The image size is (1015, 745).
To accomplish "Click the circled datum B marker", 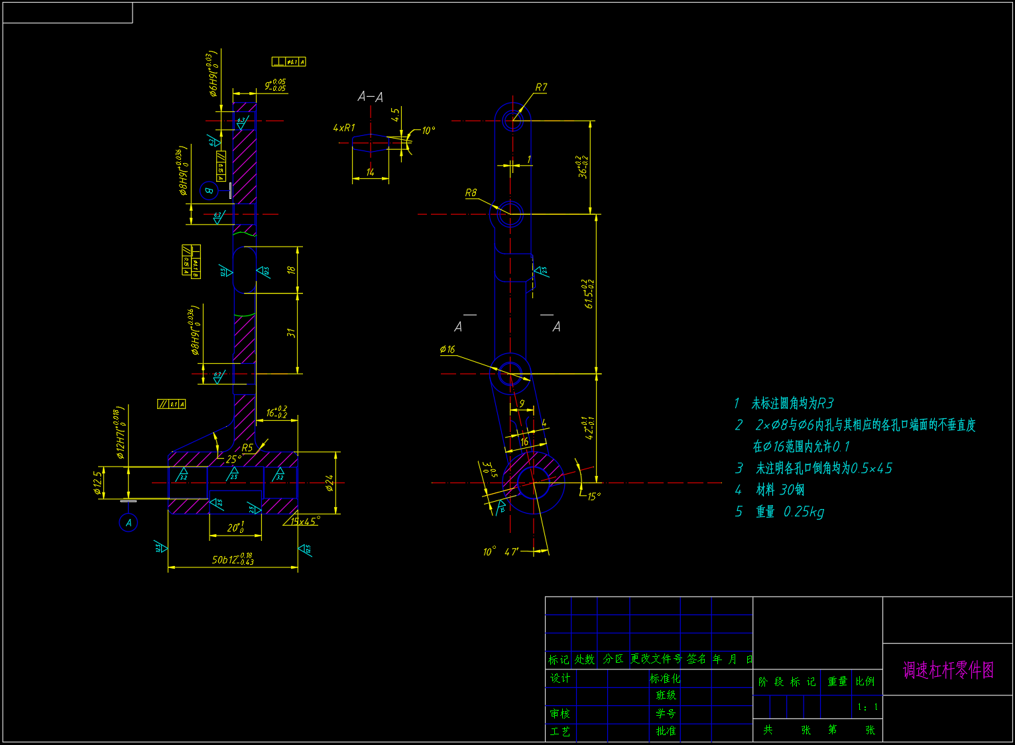I will click(x=208, y=190).
